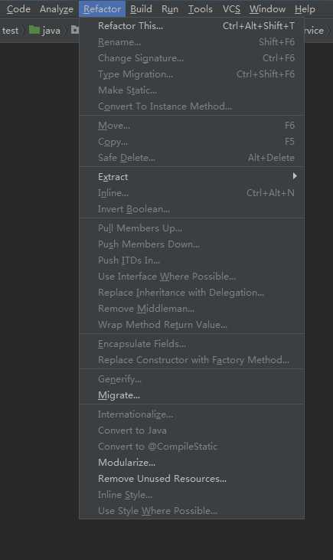
Task: Open the Code menu
Action: [18, 9]
